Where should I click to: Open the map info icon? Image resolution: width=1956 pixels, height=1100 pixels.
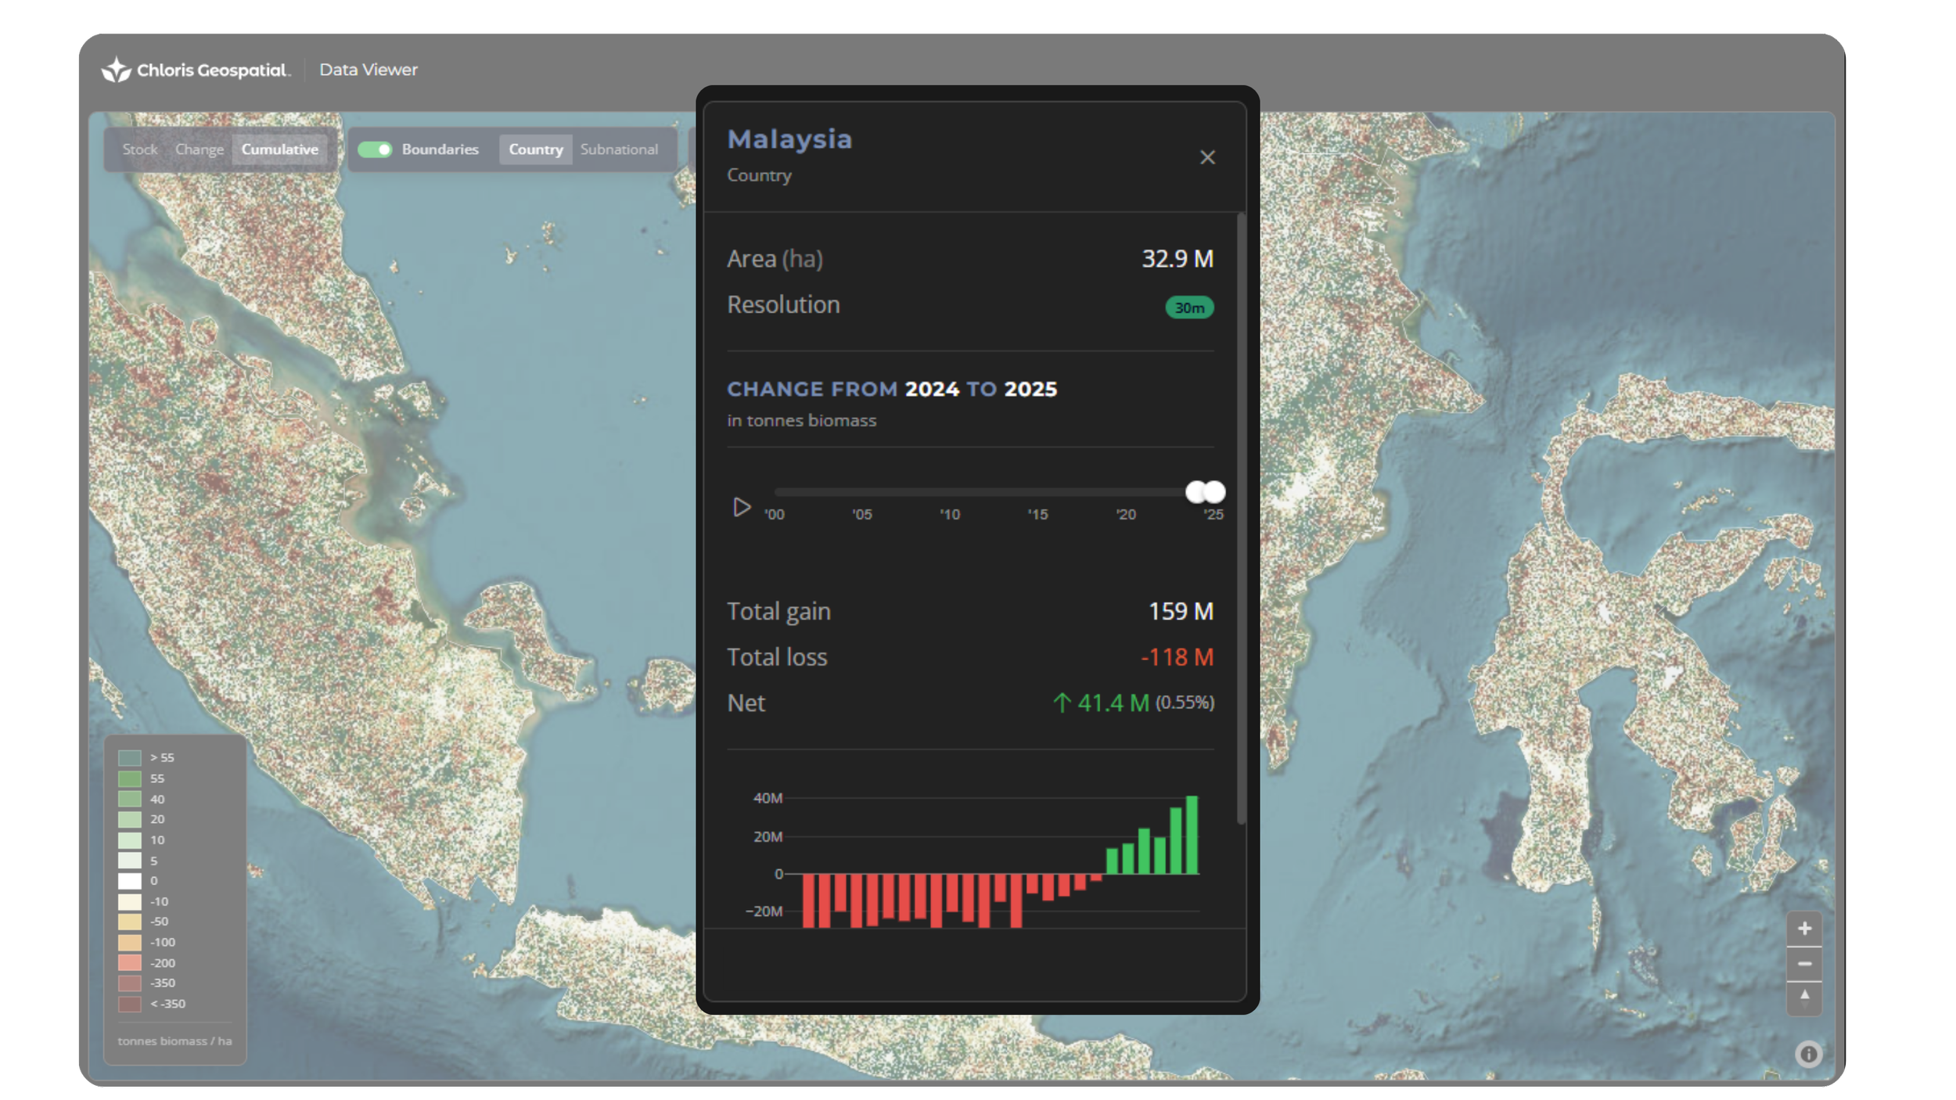[x=1808, y=1054]
